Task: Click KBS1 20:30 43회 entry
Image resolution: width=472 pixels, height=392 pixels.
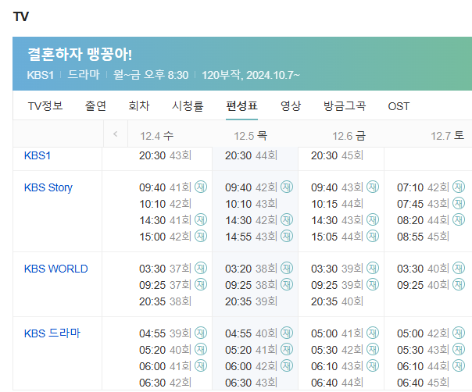Action: tap(165, 155)
